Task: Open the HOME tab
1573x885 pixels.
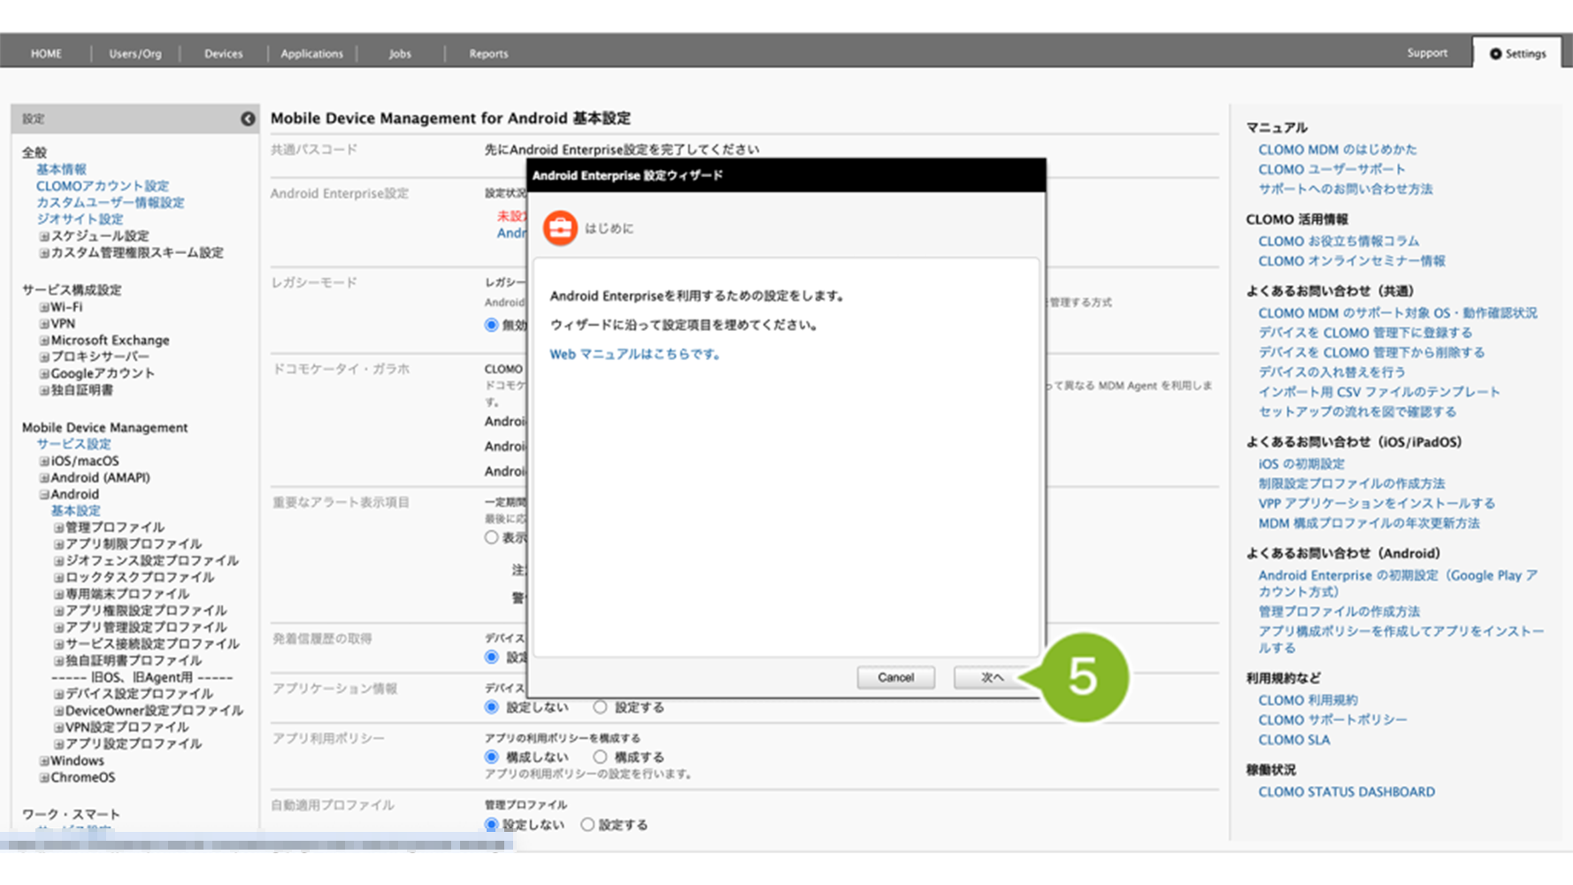Action: (x=46, y=54)
